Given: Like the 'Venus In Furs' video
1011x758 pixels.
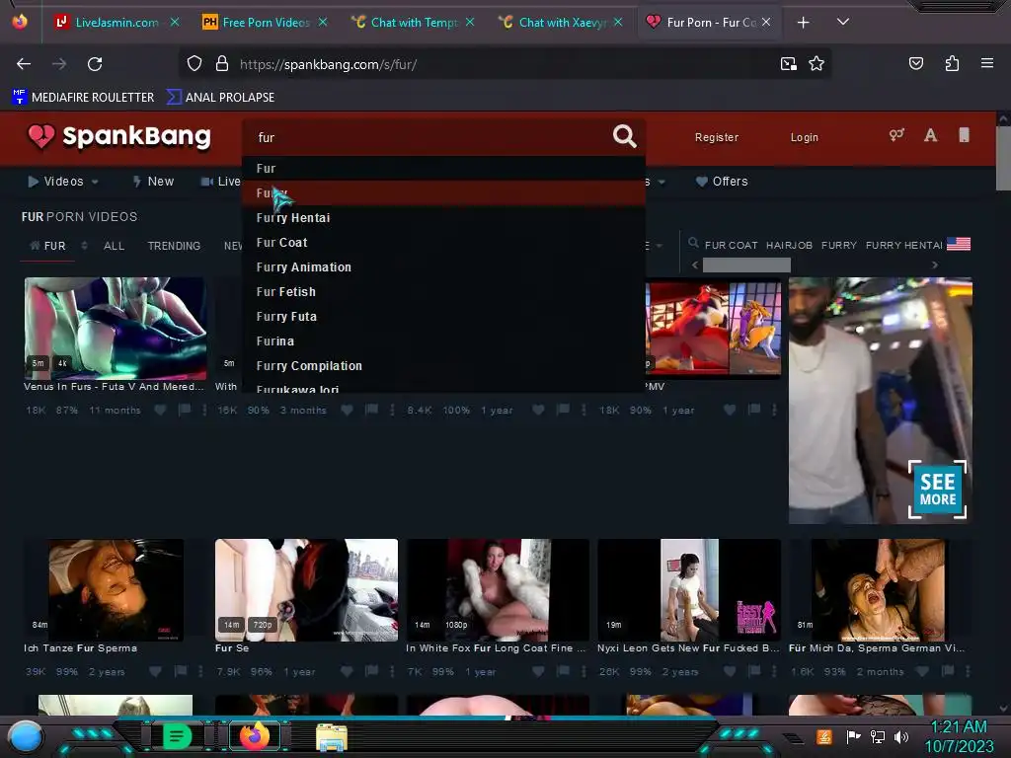Looking at the screenshot, I should point(161,410).
